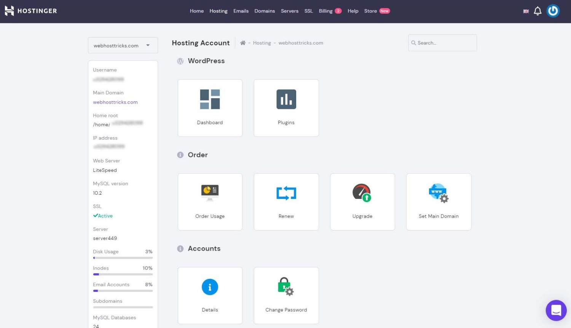Image resolution: width=571 pixels, height=328 pixels.
Task: Click the Hosting breadcrumb link
Action: [x=262, y=43]
